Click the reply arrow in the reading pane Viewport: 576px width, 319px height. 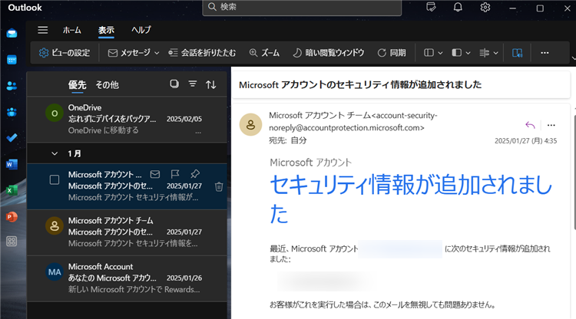click(x=530, y=124)
